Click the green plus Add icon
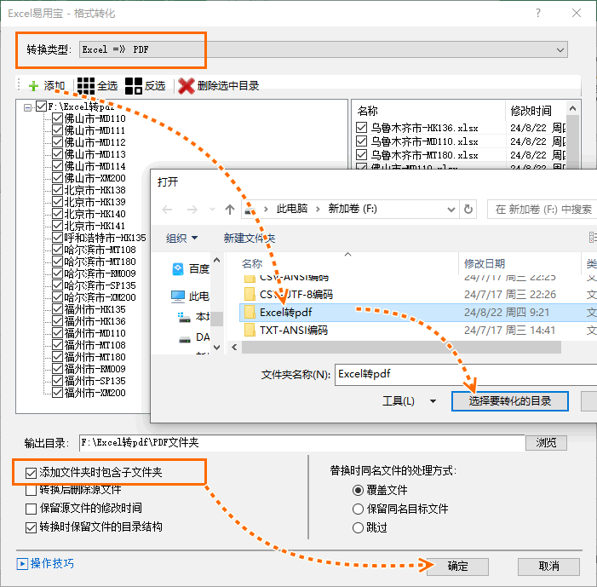This screenshot has width=597, height=587. click(x=33, y=86)
